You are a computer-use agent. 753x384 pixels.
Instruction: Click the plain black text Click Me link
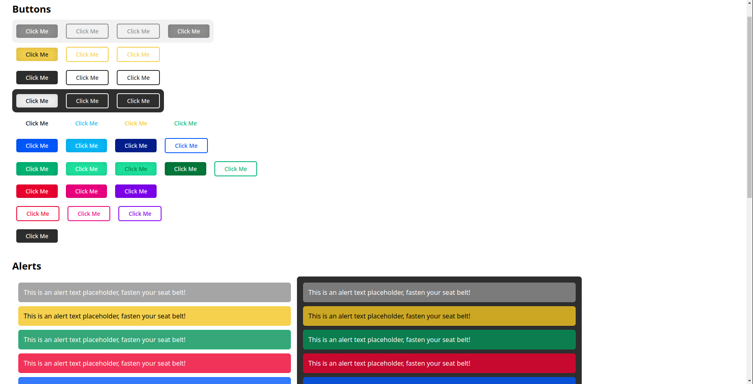(37, 123)
